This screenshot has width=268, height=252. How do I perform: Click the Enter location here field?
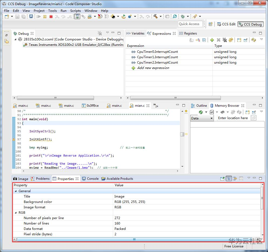(x=233, y=118)
